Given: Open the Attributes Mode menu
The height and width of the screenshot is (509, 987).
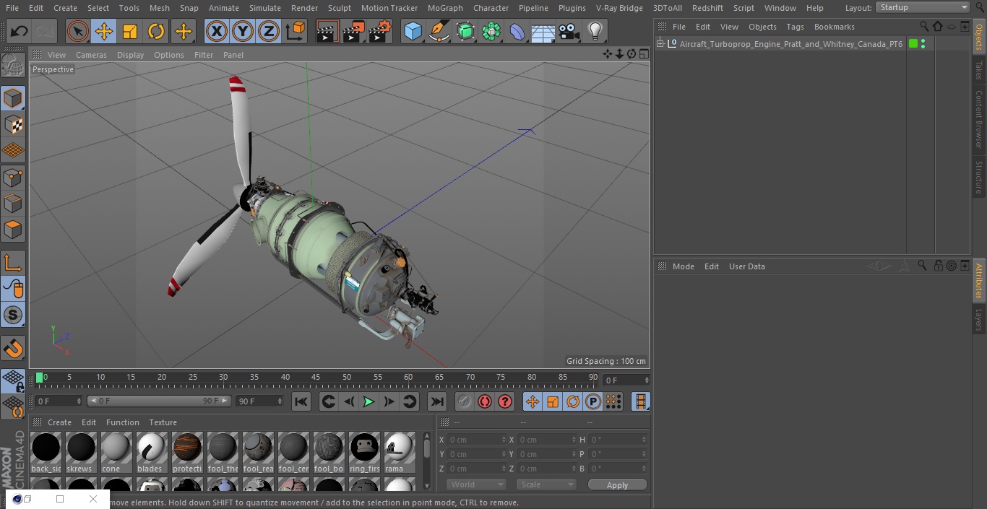Looking at the screenshot, I should coord(683,266).
